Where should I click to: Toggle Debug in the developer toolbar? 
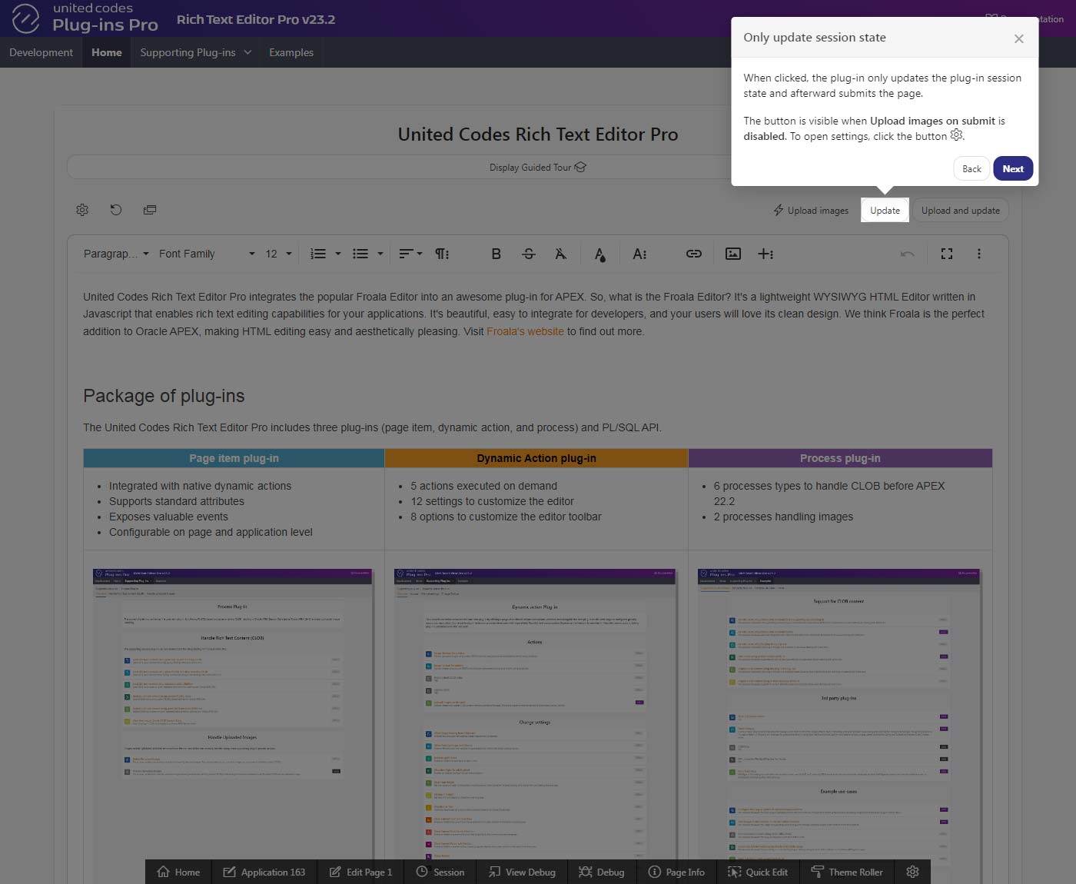pos(602,872)
